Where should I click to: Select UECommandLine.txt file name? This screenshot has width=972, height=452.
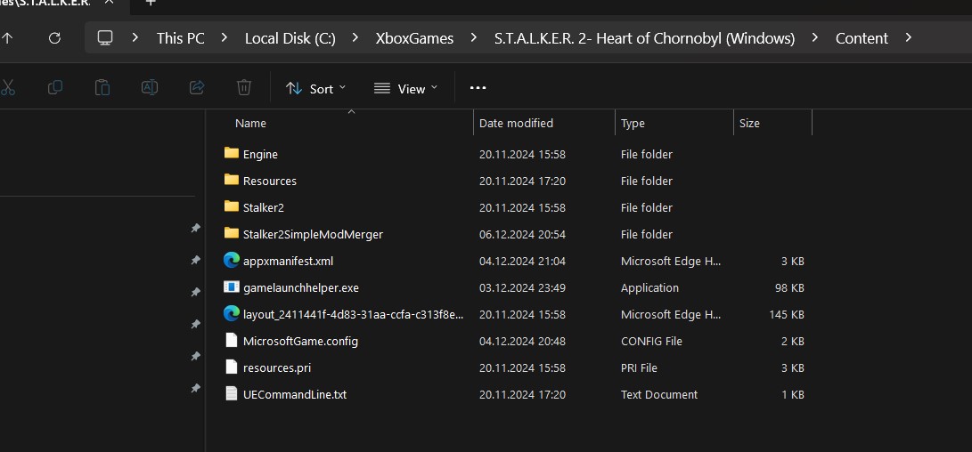295,394
